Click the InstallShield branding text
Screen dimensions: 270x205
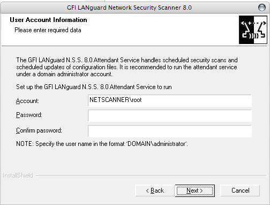[x=18, y=175]
